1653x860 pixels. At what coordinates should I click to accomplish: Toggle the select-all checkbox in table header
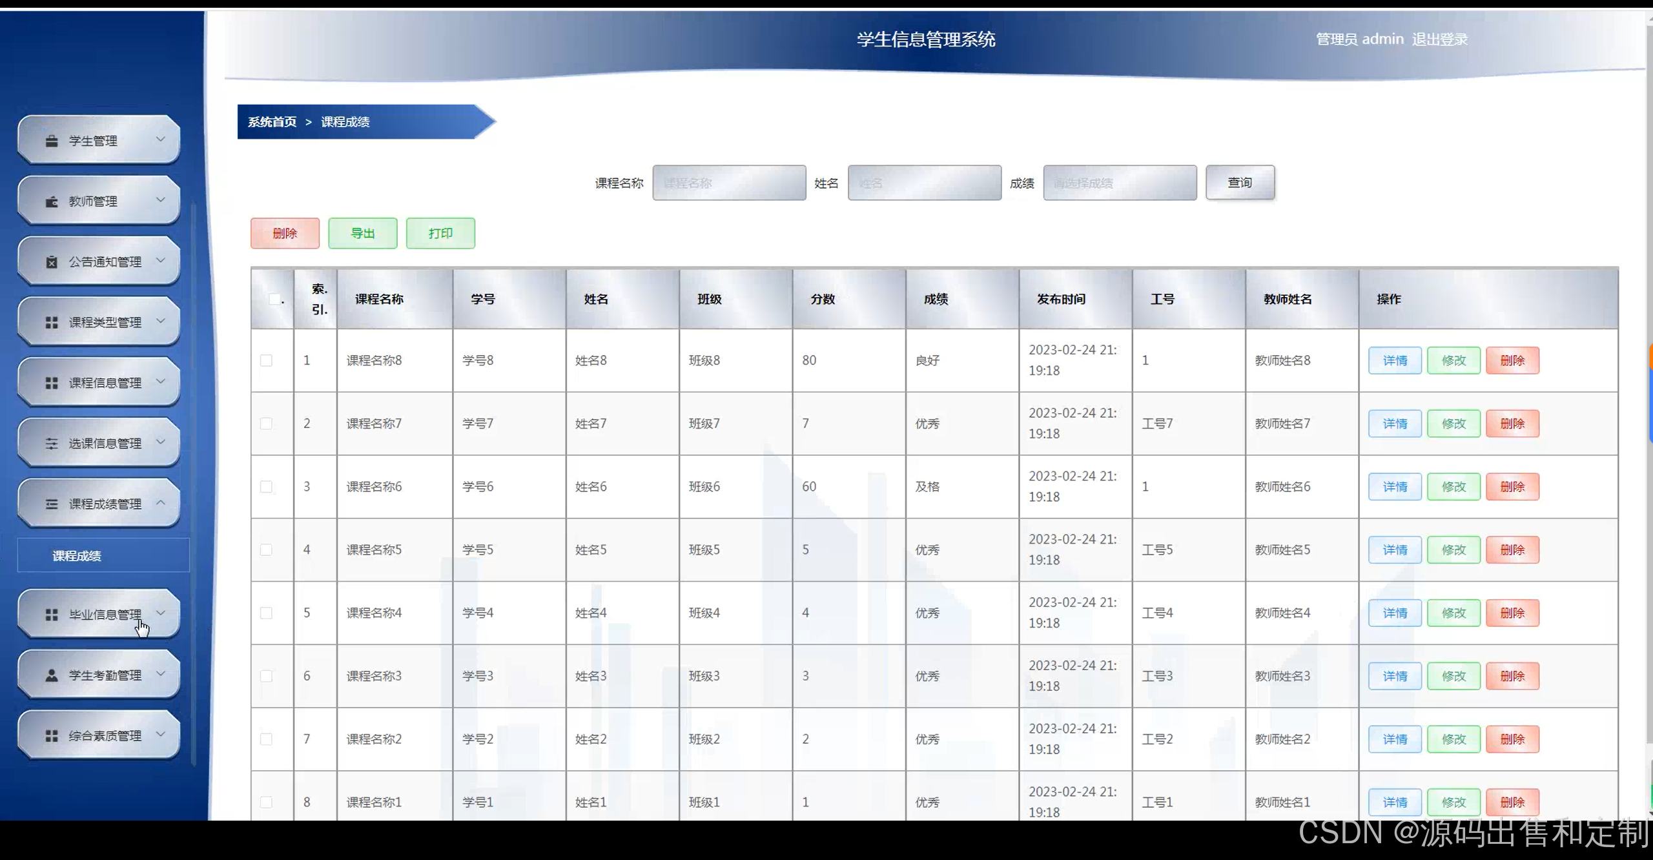tap(274, 299)
